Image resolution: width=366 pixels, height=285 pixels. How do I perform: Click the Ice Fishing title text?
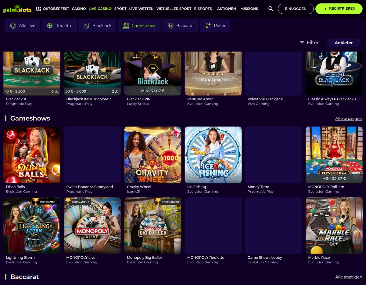(x=196, y=187)
